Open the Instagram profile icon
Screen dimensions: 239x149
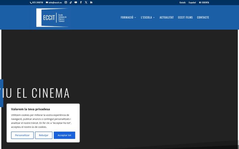click(66, 2)
